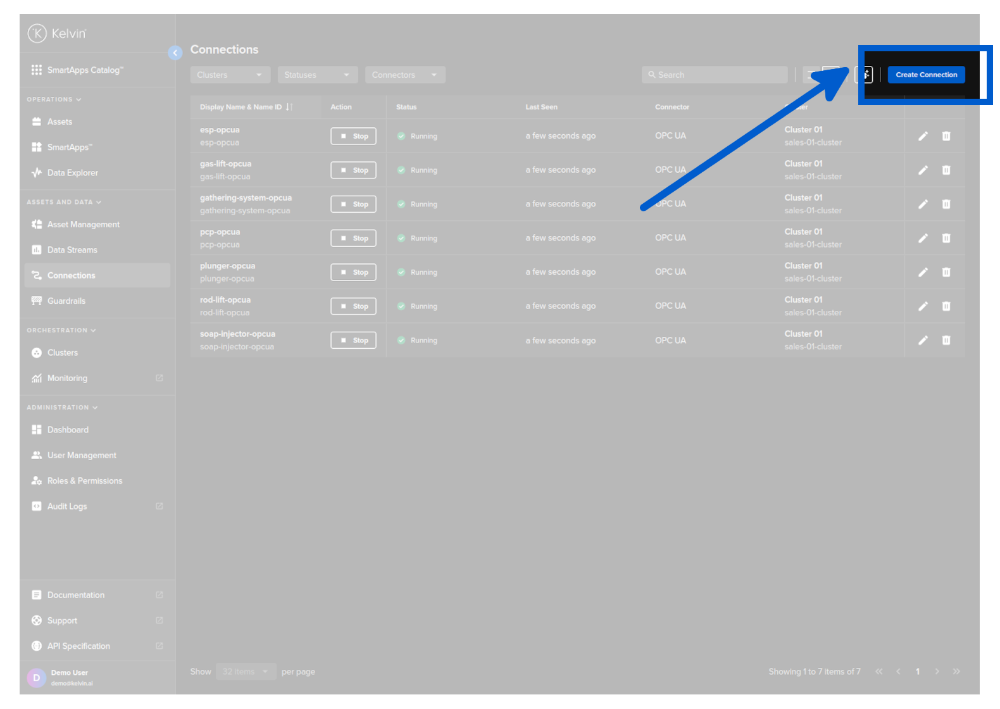Collapse the sidebar with the arrow button

tap(175, 53)
